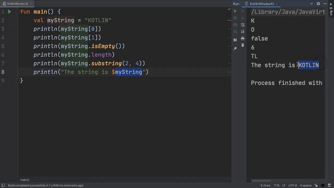Click the vertical Run tool window stripe button
Viewport: 334px width, 188px height.
(331, 9)
